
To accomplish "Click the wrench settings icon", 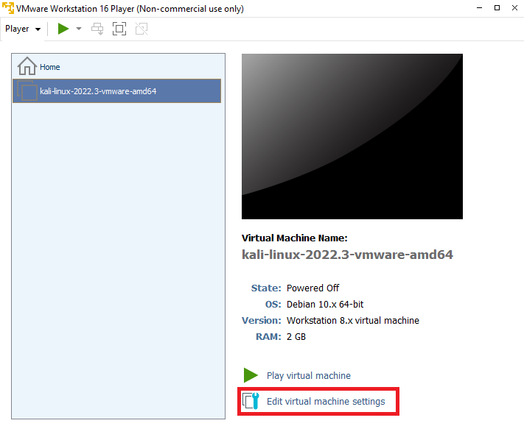I will (x=251, y=401).
